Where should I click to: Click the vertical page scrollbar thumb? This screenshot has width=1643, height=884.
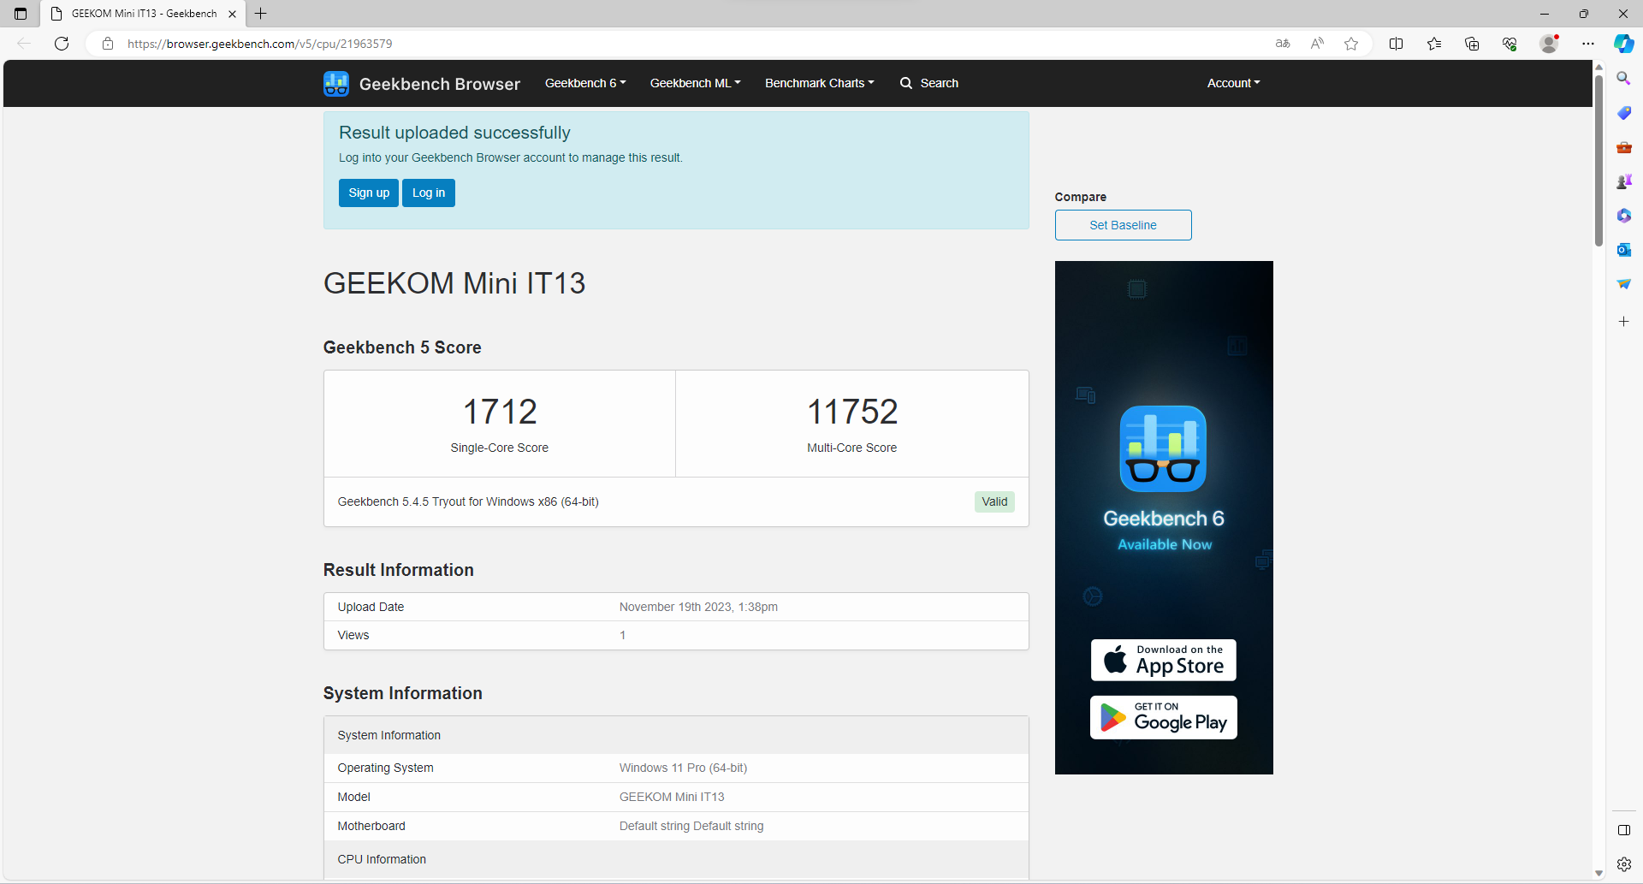[x=1599, y=160]
